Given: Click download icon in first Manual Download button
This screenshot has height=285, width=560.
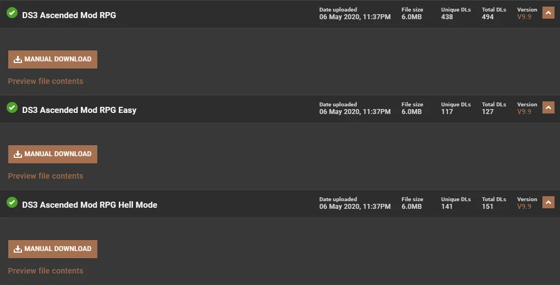Looking at the screenshot, I should pos(18,59).
